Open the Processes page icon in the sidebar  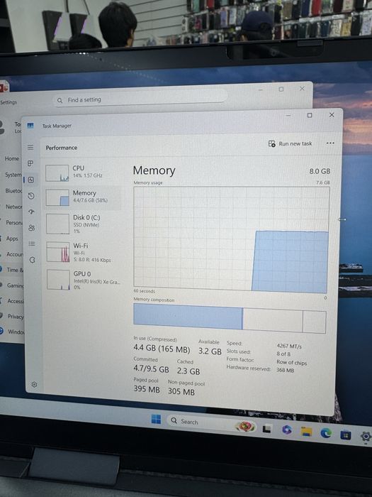tap(30, 163)
